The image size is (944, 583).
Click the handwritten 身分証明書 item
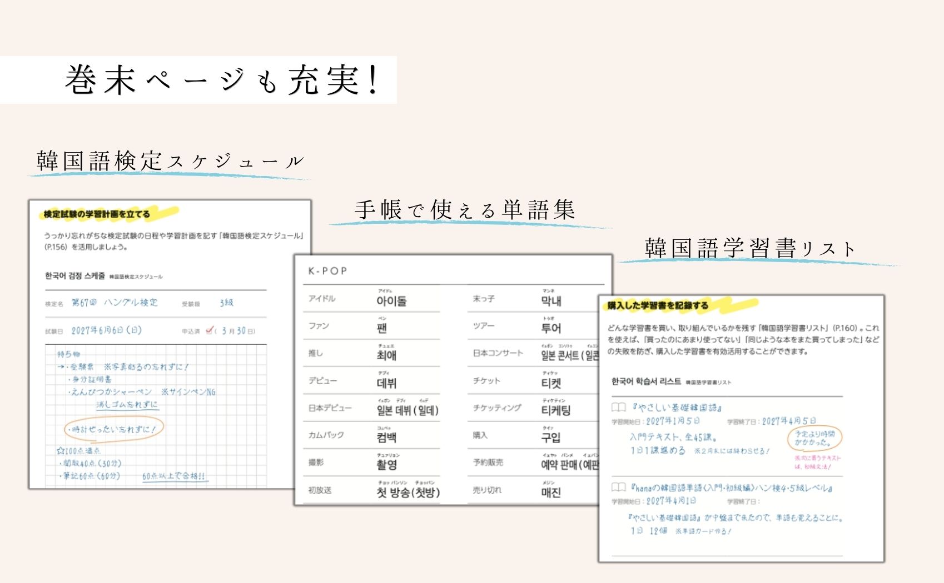[x=92, y=379]
